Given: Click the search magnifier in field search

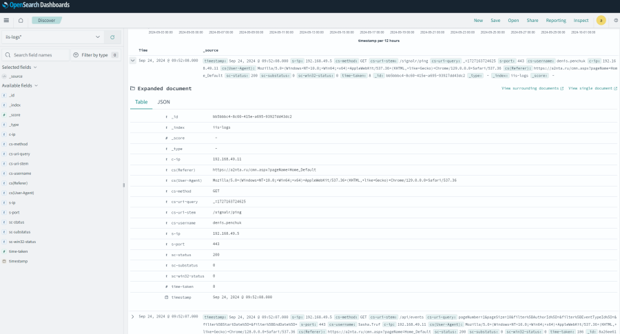Looking at the screenshot, I should point(8,55).
